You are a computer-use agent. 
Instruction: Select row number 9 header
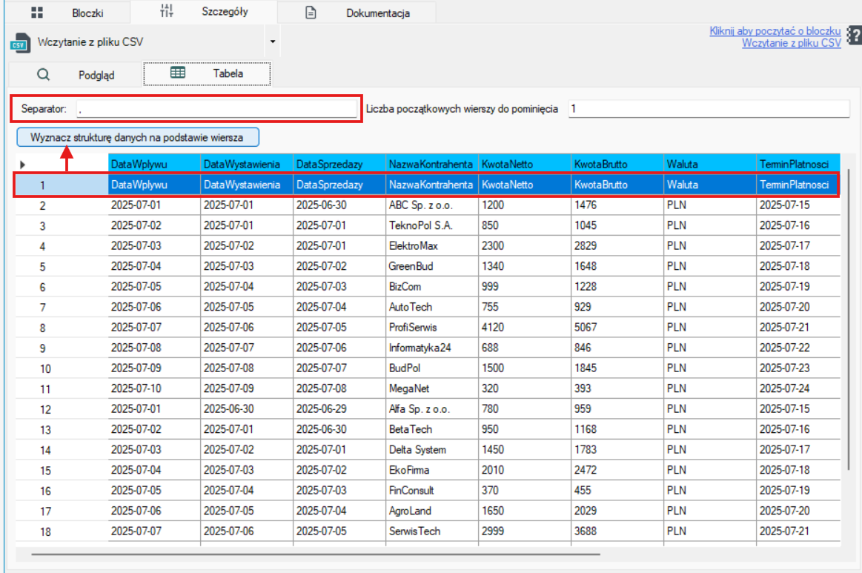[62, 348]
